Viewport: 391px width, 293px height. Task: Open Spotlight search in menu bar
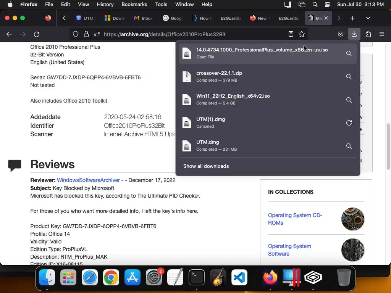coord(315,5)
